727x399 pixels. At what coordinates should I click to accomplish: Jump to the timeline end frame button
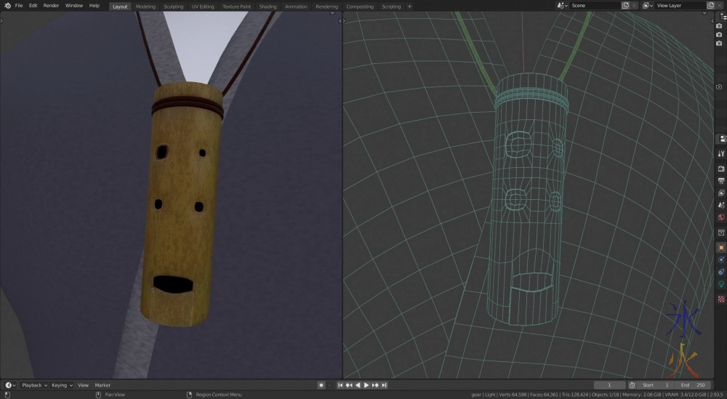tap(384, 385)
